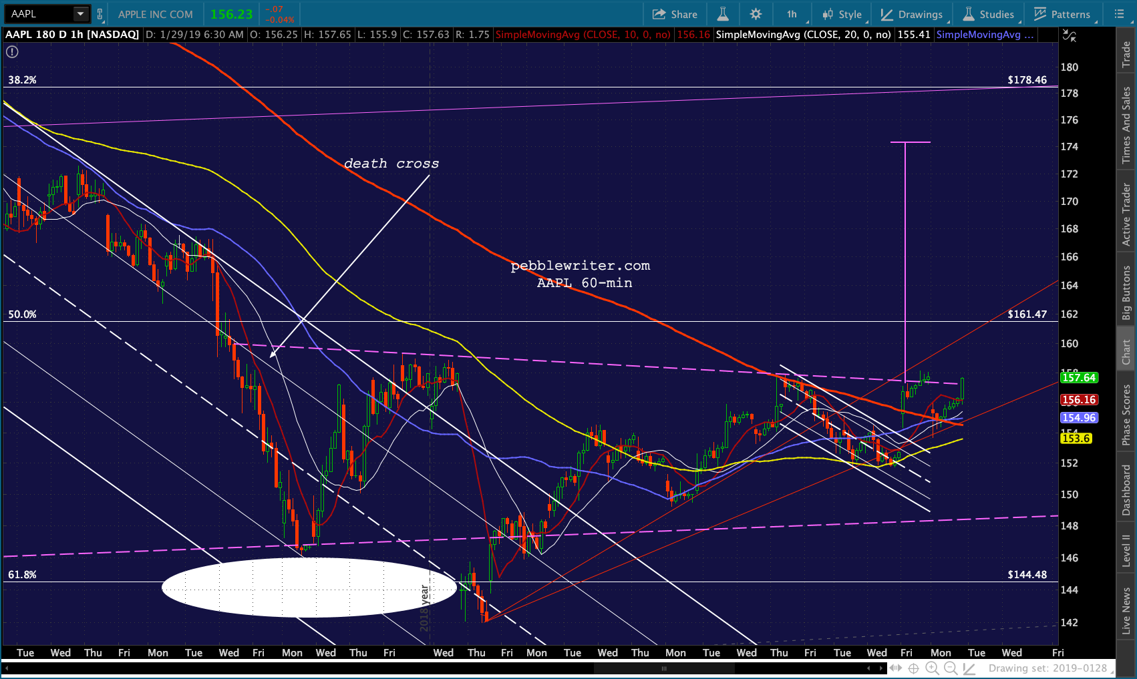This screenshot has height=679, width=1137.
Task: Open the Times And Sales side tab
Action: coord(1126,125)
